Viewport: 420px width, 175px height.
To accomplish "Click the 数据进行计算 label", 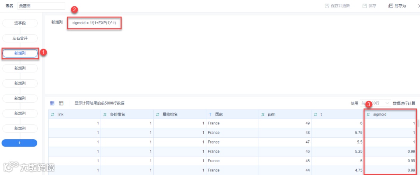I will (404, 103).
